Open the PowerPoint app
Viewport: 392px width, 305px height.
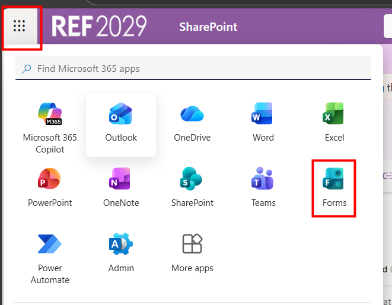50,188
